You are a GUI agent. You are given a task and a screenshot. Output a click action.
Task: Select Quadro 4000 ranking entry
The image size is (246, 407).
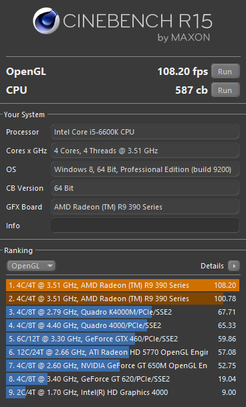coord(122,325)
